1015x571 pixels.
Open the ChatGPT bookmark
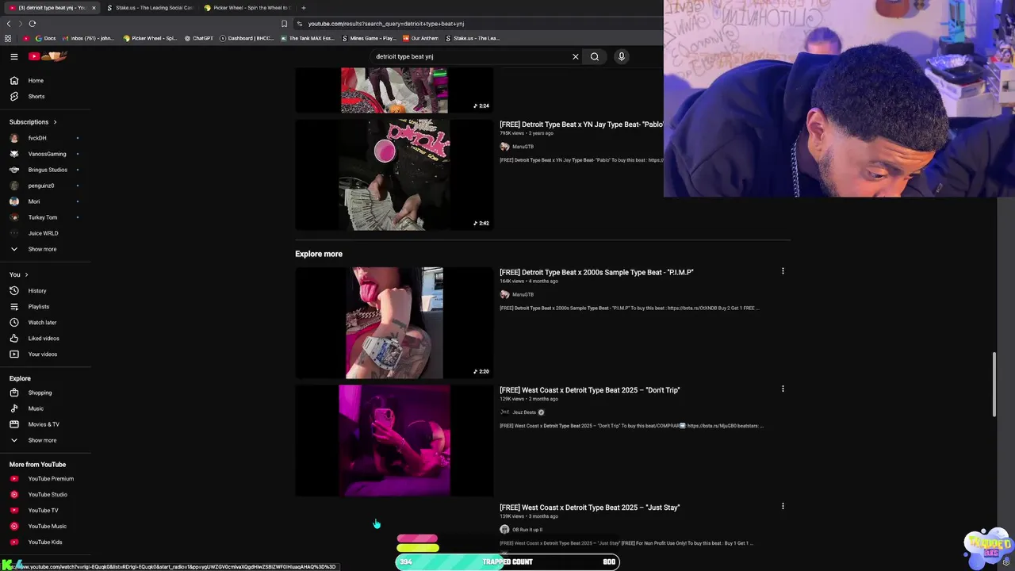(x=199, y=38)
